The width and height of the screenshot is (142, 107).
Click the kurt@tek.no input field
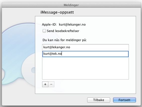point(85,54)
